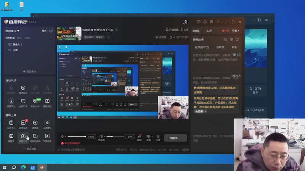Screen dimensions: 305x171
Task: Open the 下播检测 icon
Action: [x=47, y=136]
